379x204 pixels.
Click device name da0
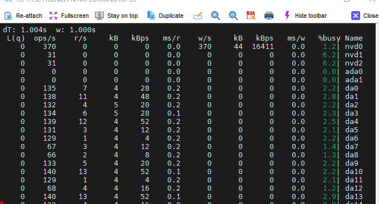pyautogui.click(x=351, y=88)
